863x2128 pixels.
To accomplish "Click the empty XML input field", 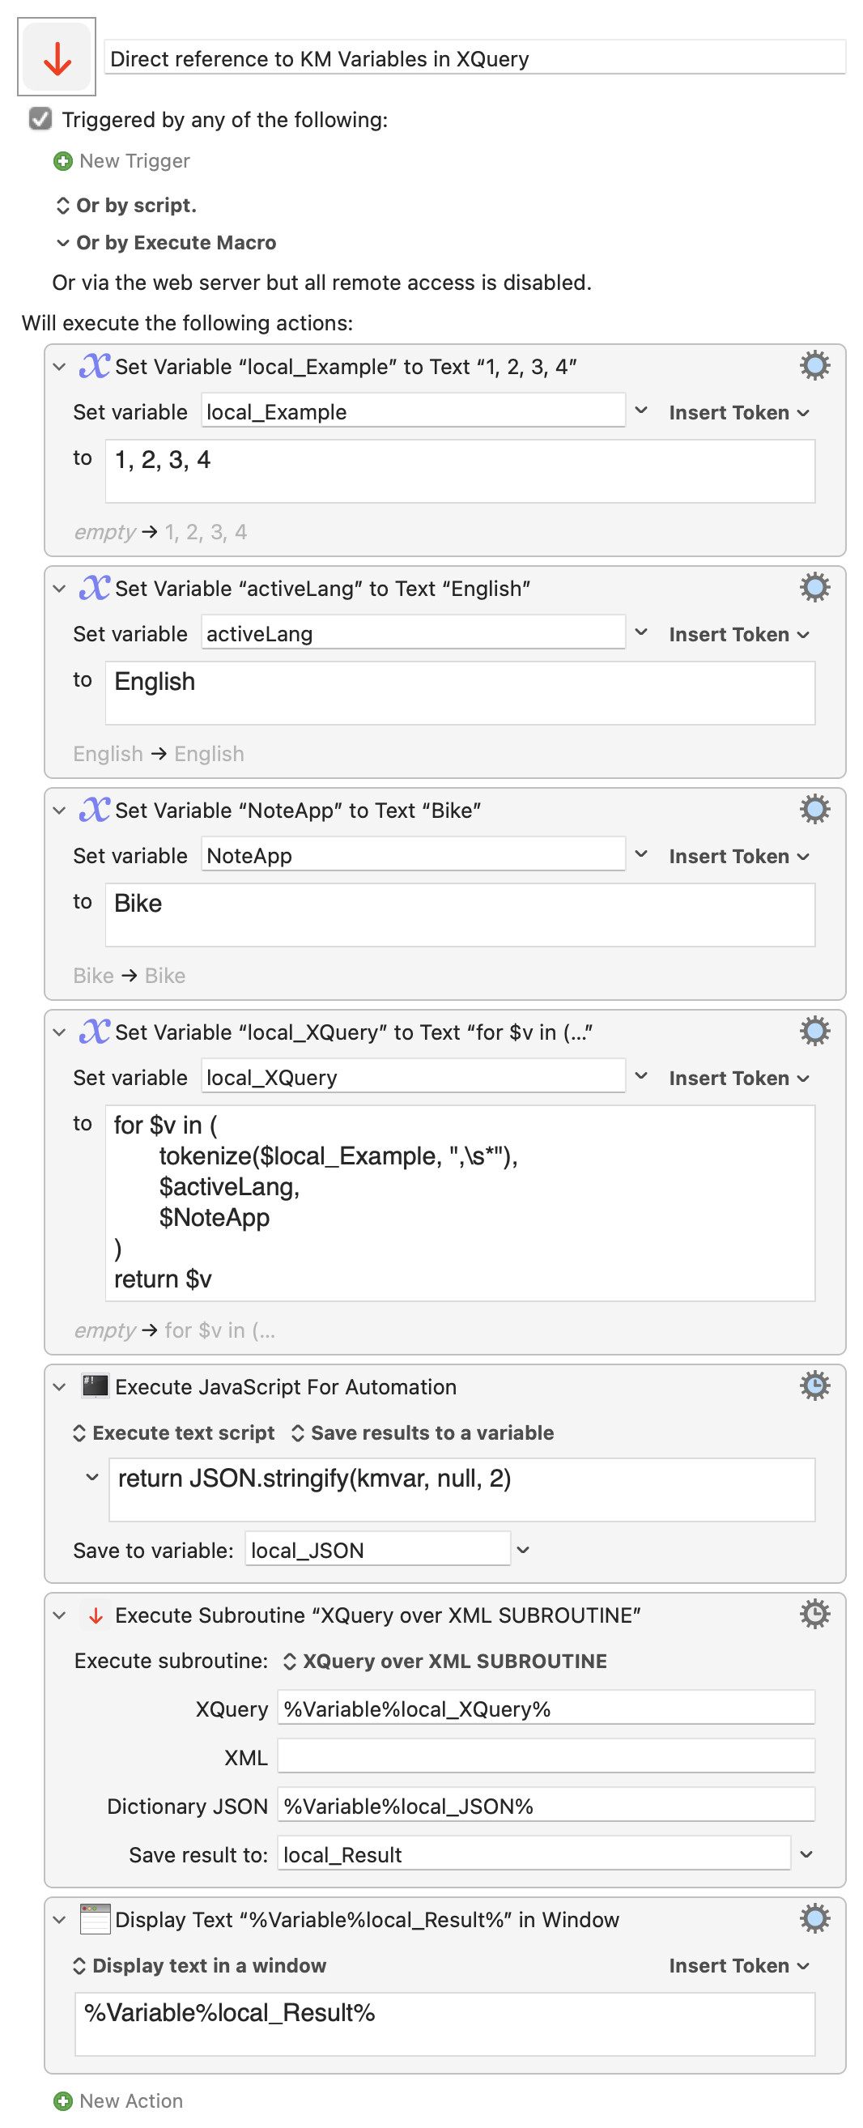I will [x=545, y=1756].
